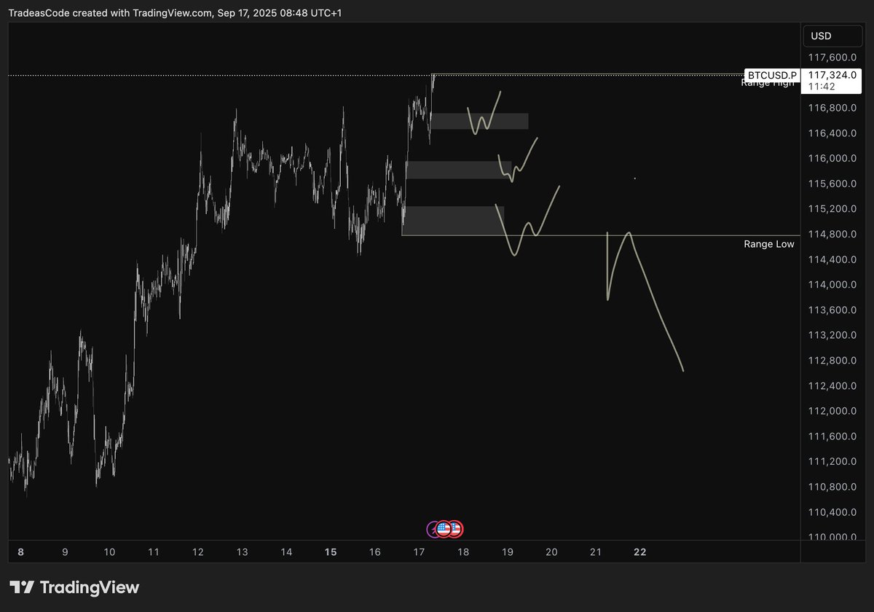
Task: Click the 115,600.0 price axis label
Action: click(832, 184)
